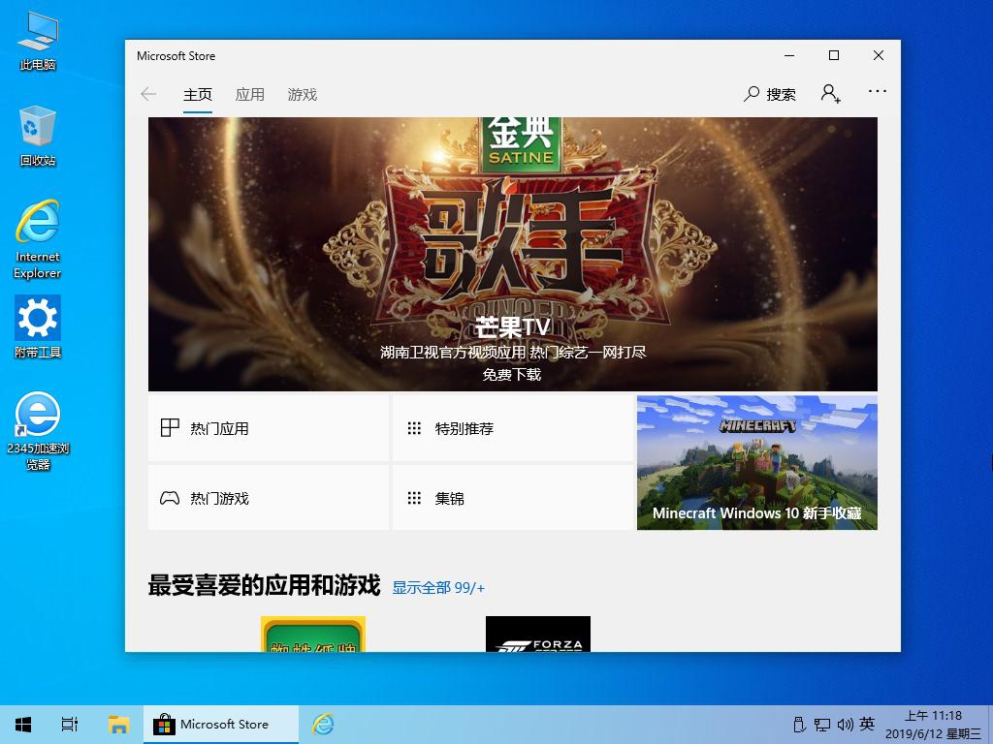The image size is (993, 744).
Task: Click the dotted grid icon beside 特别推荐
Action: 414,428
